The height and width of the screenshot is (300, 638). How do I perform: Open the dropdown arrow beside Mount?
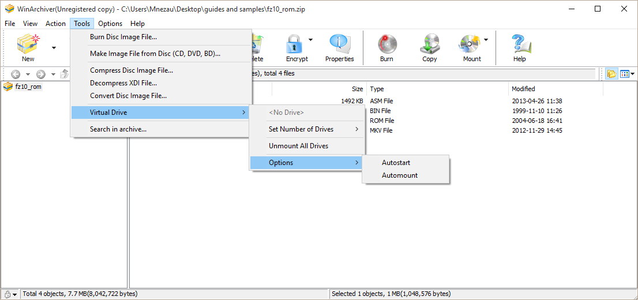coord(486,39)
